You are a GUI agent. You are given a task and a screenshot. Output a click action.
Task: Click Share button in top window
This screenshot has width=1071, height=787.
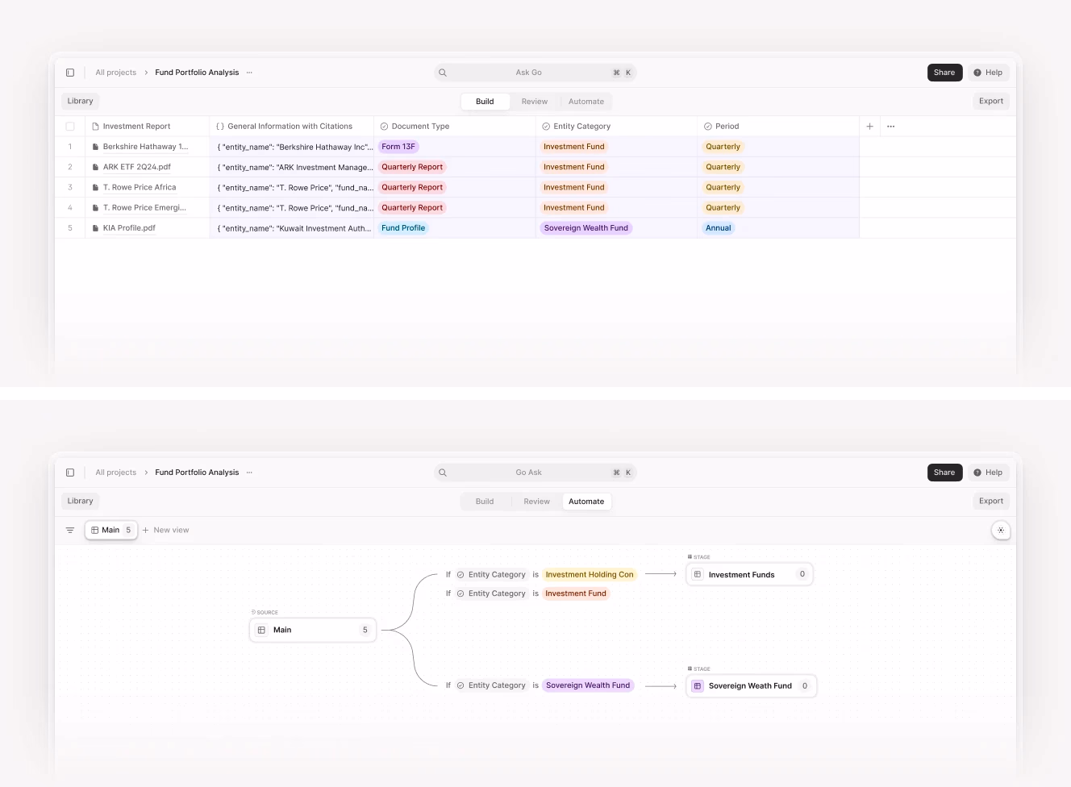tap(944, 73)
